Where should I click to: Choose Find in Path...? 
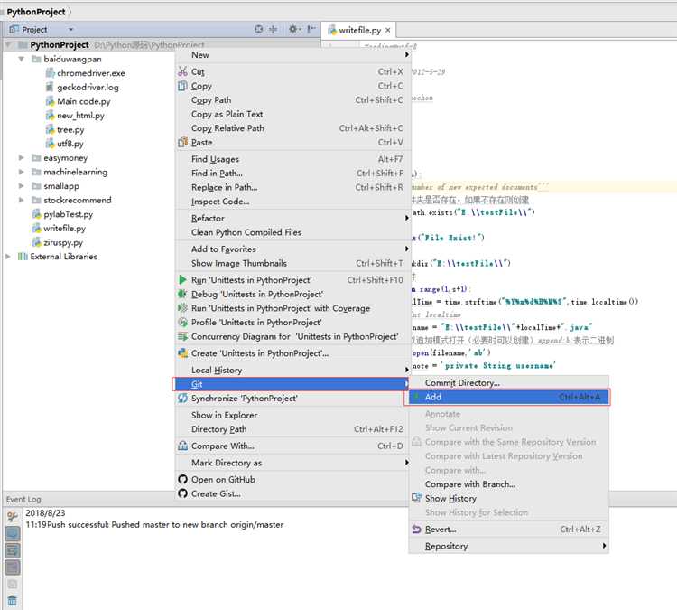[292, 173]
